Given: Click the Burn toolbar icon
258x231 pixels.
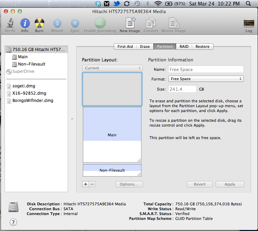Looking at the screenshot, I should 39,23.
